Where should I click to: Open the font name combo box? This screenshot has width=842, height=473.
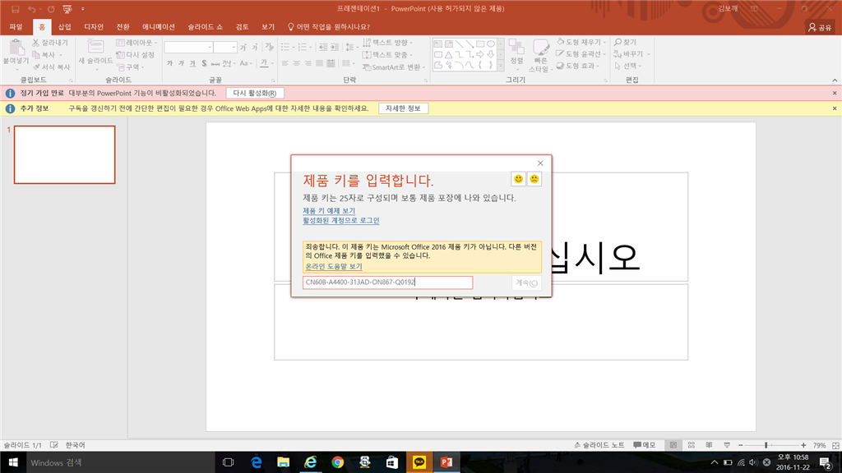click(188, 47)
